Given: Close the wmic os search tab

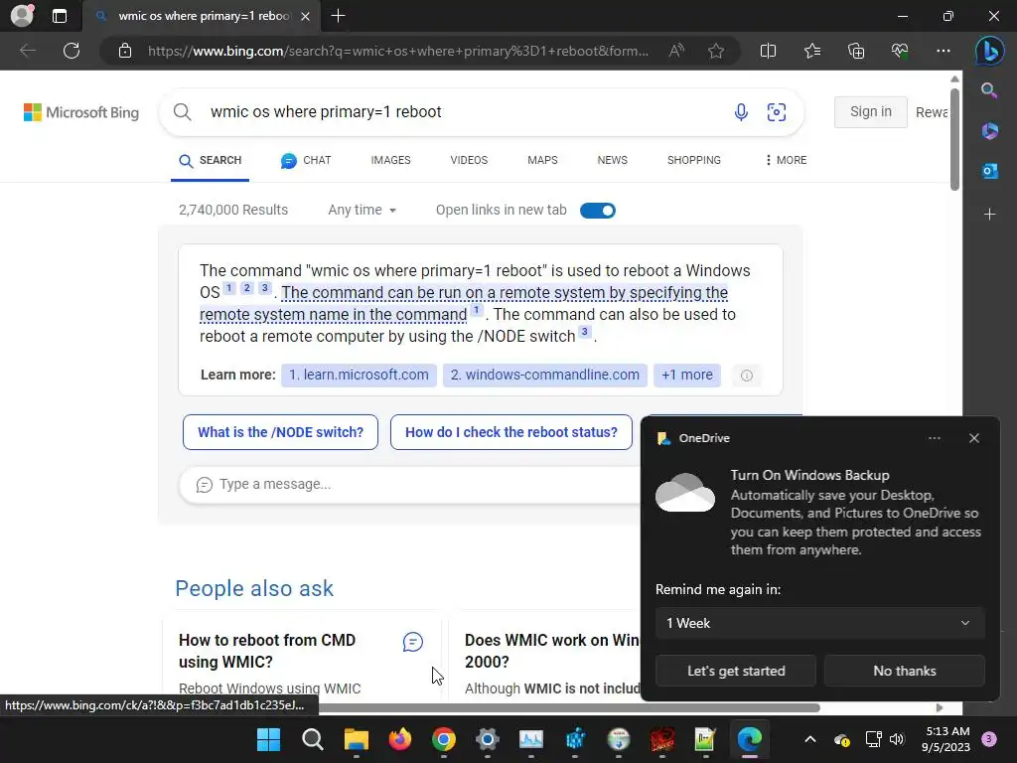Looking at the screenshot, I should (x=305, y=16).
